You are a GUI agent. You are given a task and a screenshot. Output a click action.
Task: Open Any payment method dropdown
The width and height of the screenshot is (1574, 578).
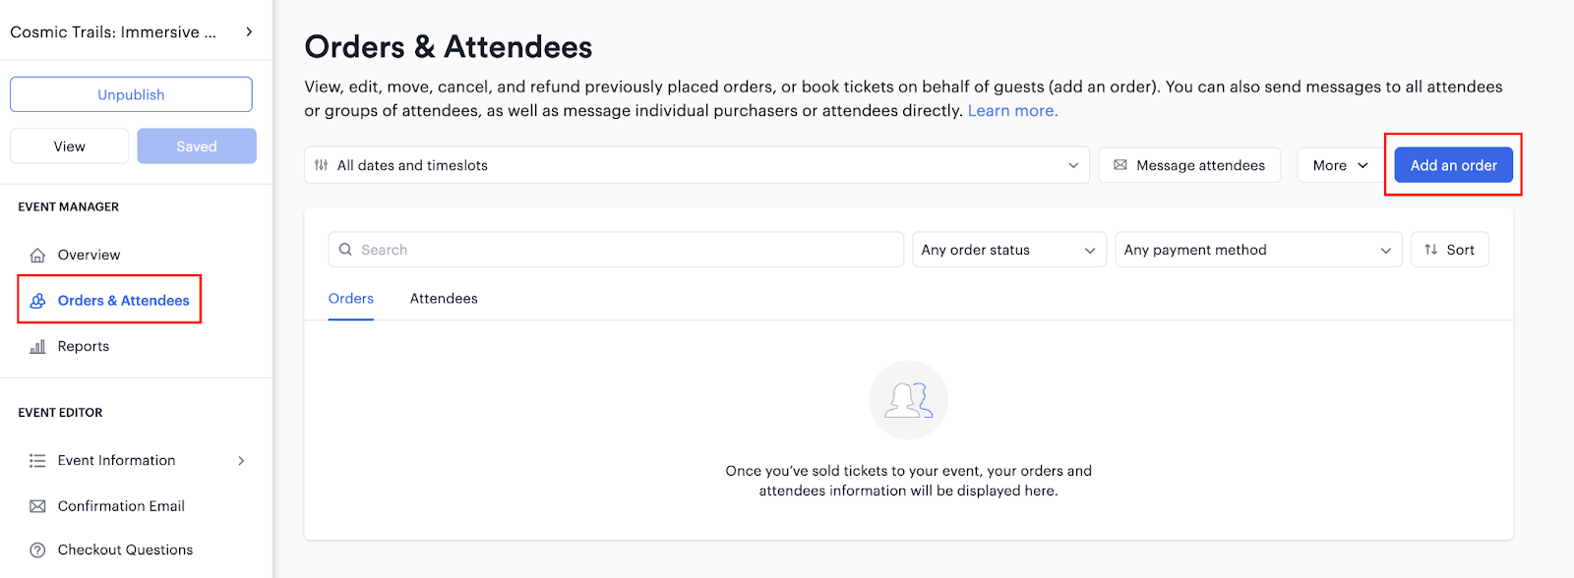[x=1258, y=250]
